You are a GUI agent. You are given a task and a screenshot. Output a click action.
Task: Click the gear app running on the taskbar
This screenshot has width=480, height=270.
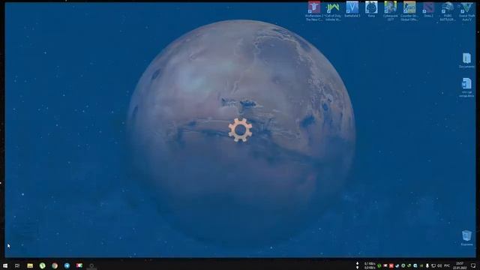91,265
